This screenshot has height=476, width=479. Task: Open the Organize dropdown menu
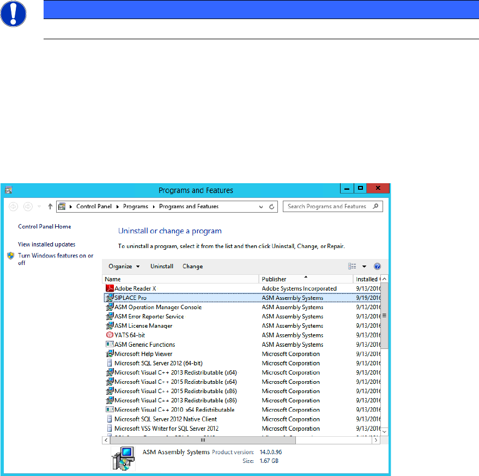tap(124, 266)
